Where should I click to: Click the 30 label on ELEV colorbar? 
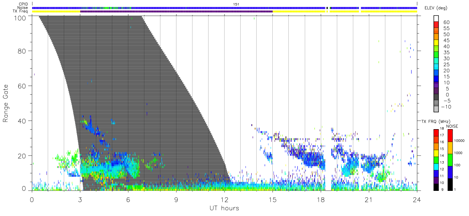[446, 59]
